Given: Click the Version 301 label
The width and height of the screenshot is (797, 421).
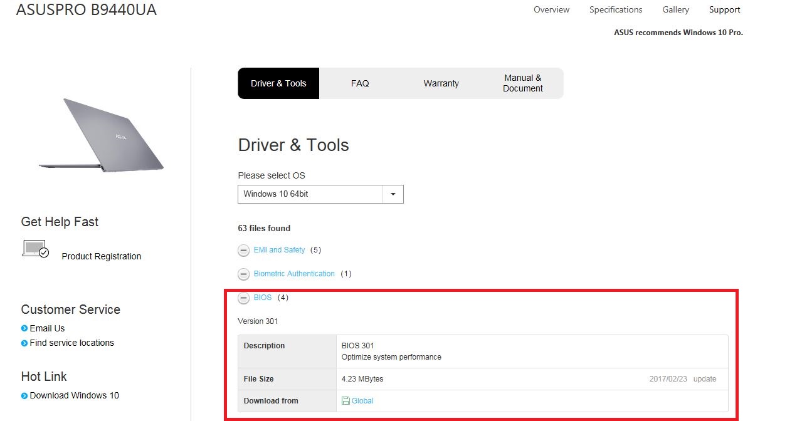Looking at the screenshot, I should click(x=258, y=321).
